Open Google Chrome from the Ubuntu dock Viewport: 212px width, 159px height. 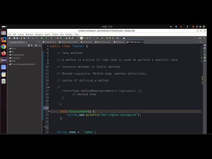click(4, 46)
